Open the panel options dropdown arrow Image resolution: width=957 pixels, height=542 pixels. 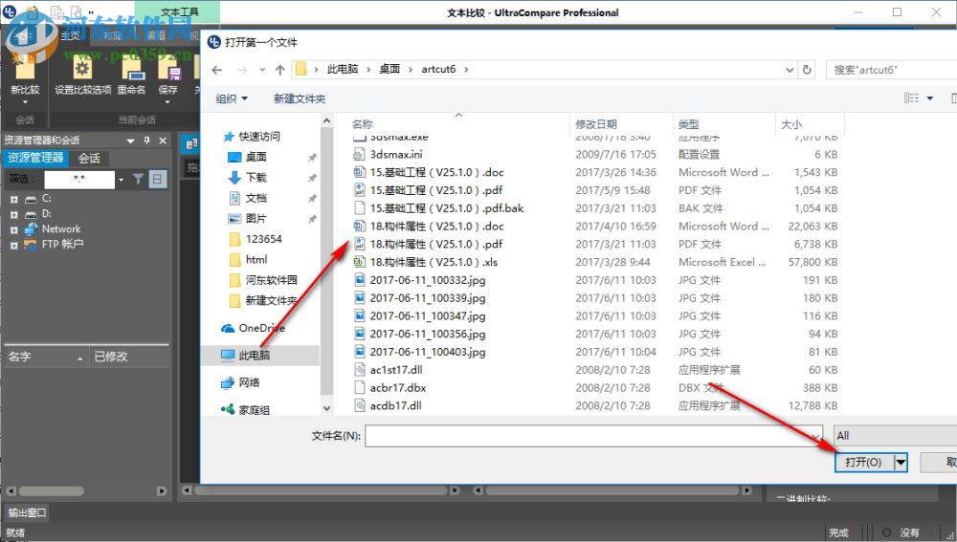130,141
